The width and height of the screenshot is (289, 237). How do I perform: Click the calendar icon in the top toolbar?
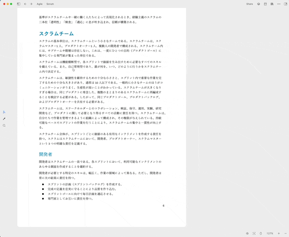(265, 4)
